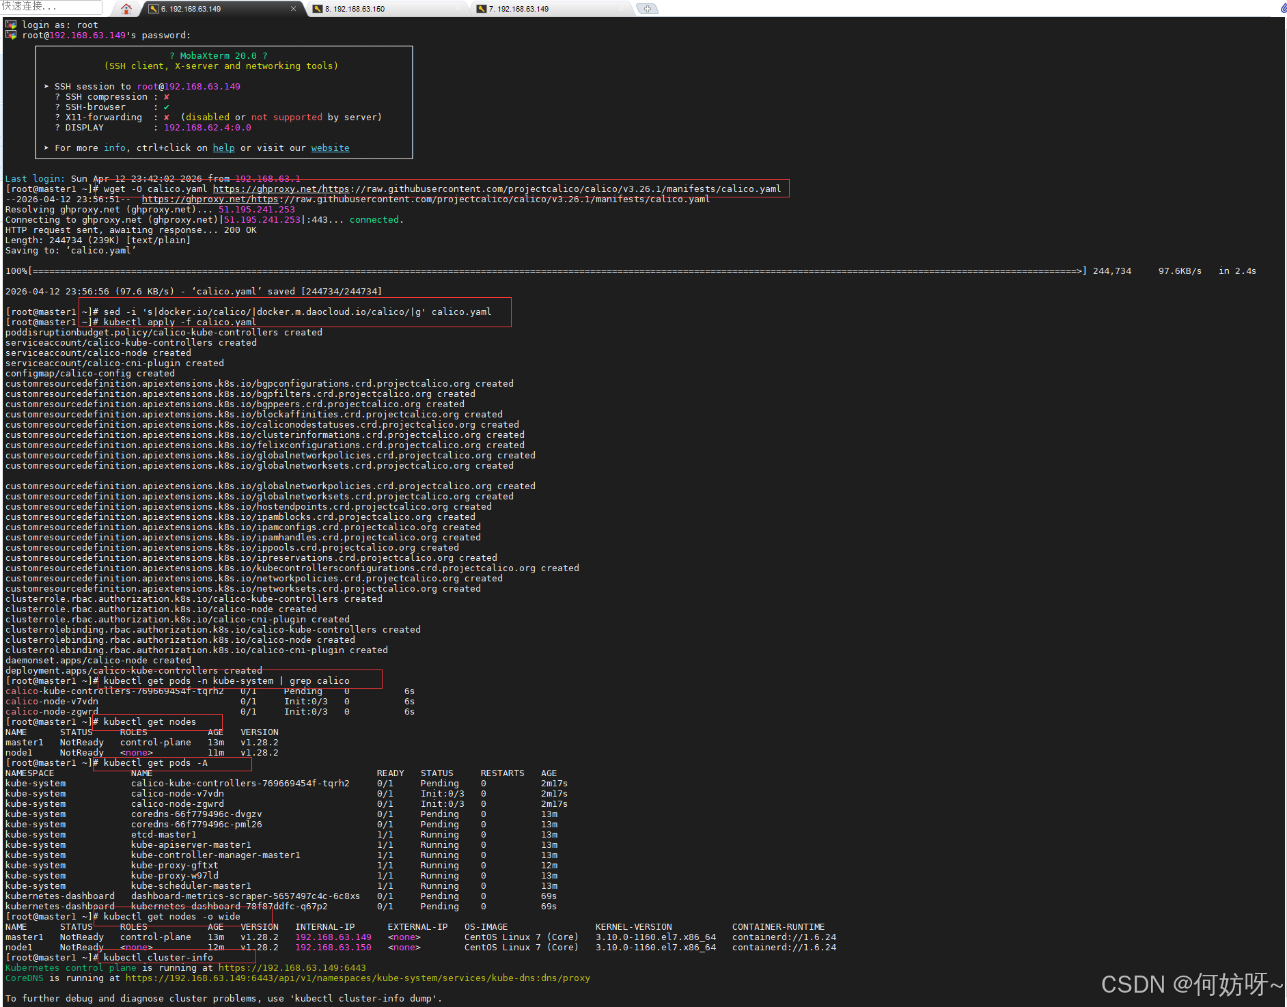Click the CONTAINER-RUNTIME column header

pos(778,927)
